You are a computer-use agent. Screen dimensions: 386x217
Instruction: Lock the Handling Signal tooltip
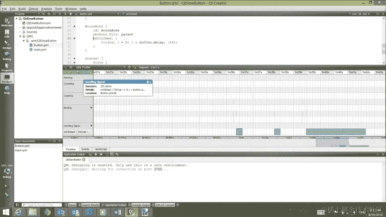(148, 82)
